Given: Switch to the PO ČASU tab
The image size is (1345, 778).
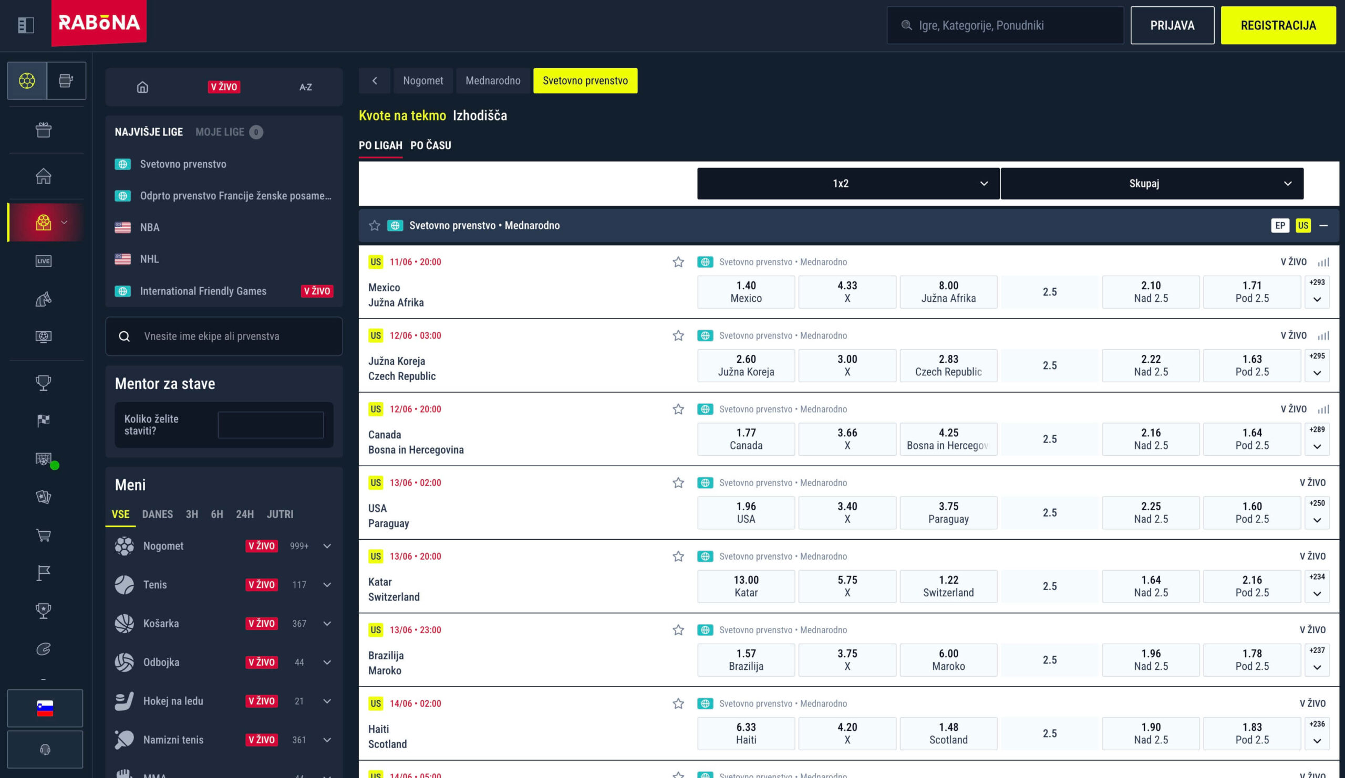Looking at the screenshot, I should [431, 145].
